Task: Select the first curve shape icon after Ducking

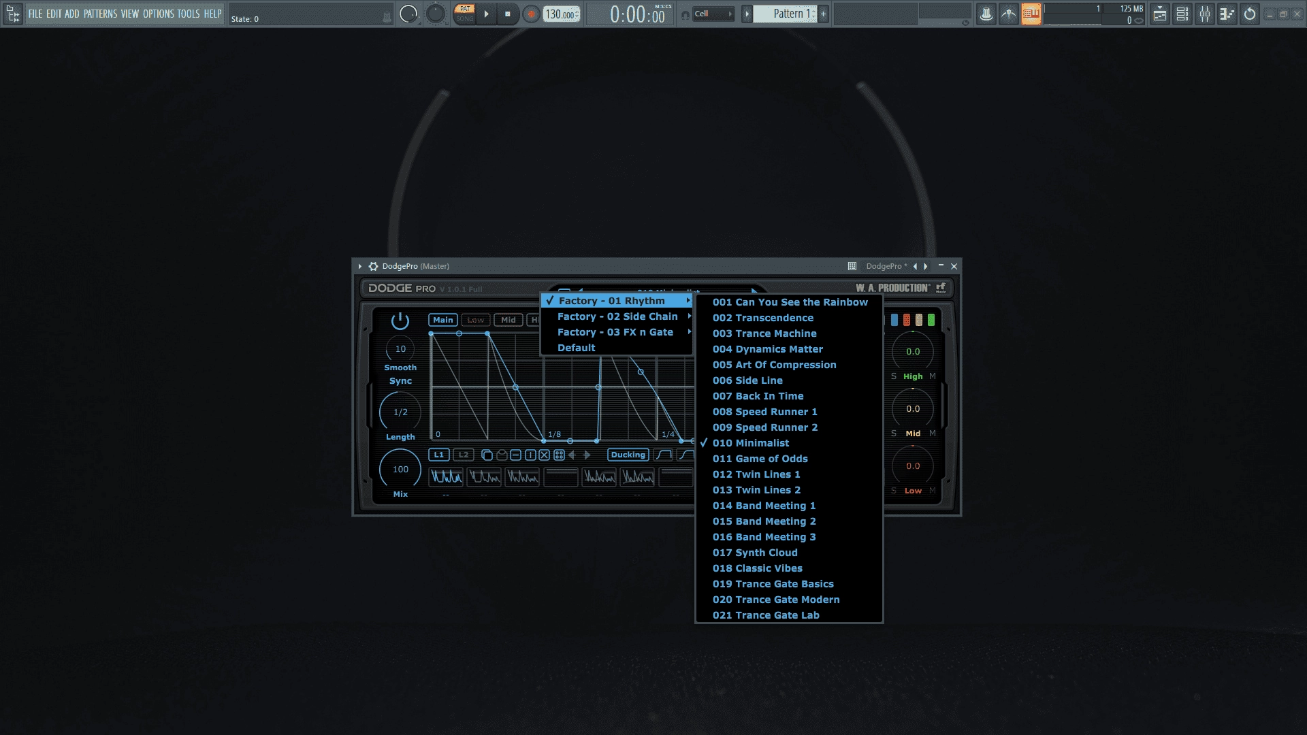Action: point(664,455)
